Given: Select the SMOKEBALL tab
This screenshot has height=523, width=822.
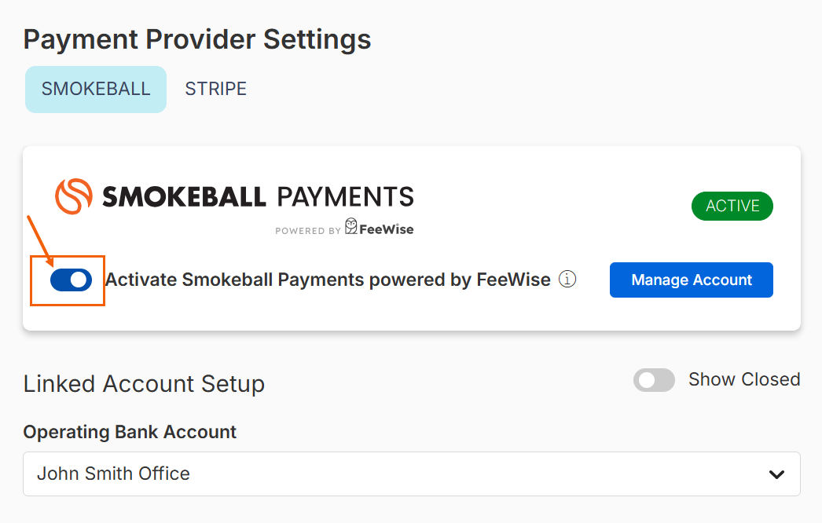Looking at the screenshot, I should click(x=96, y=89).
